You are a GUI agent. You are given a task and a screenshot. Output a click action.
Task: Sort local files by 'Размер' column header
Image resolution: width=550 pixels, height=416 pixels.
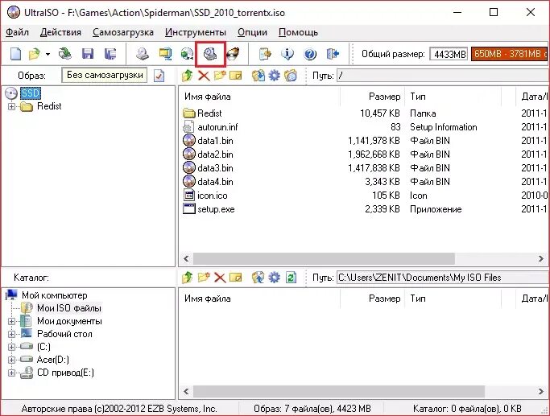coord(372,299)
